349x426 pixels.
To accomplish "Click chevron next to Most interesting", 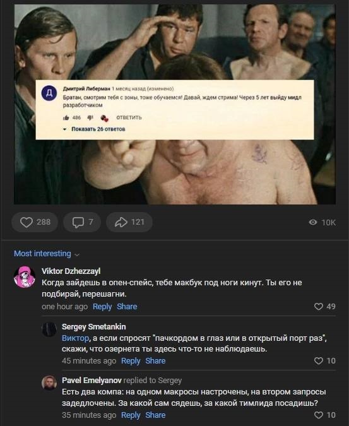I will pyautogui.click(x=77, y=255).
